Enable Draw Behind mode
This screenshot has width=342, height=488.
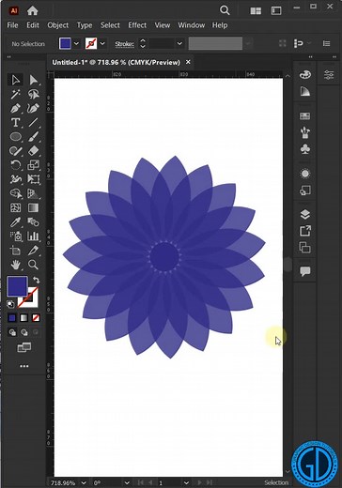click(23, 332)
